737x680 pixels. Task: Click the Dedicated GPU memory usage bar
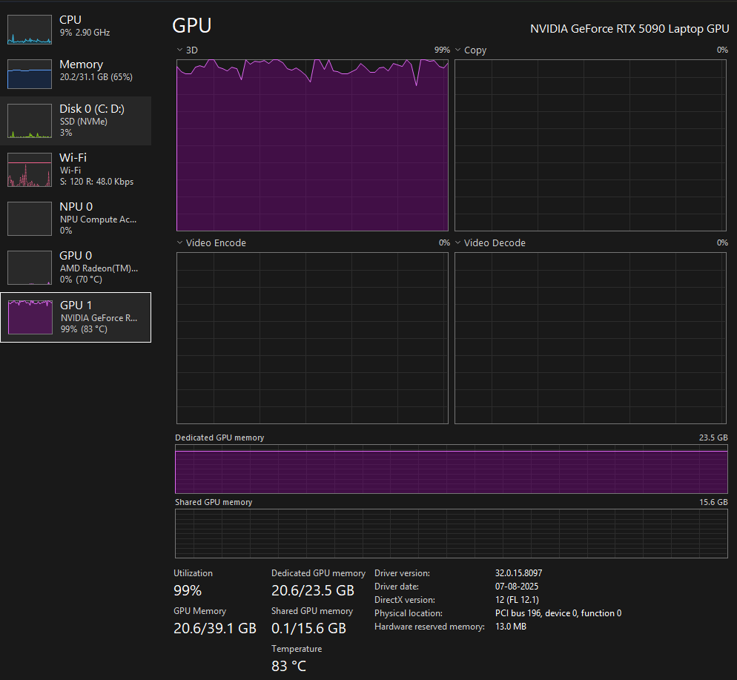(451, 469)
